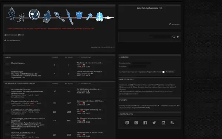Open latest post 'Server-/Verbindungs-Anzeigen…'

pos(90,72)
